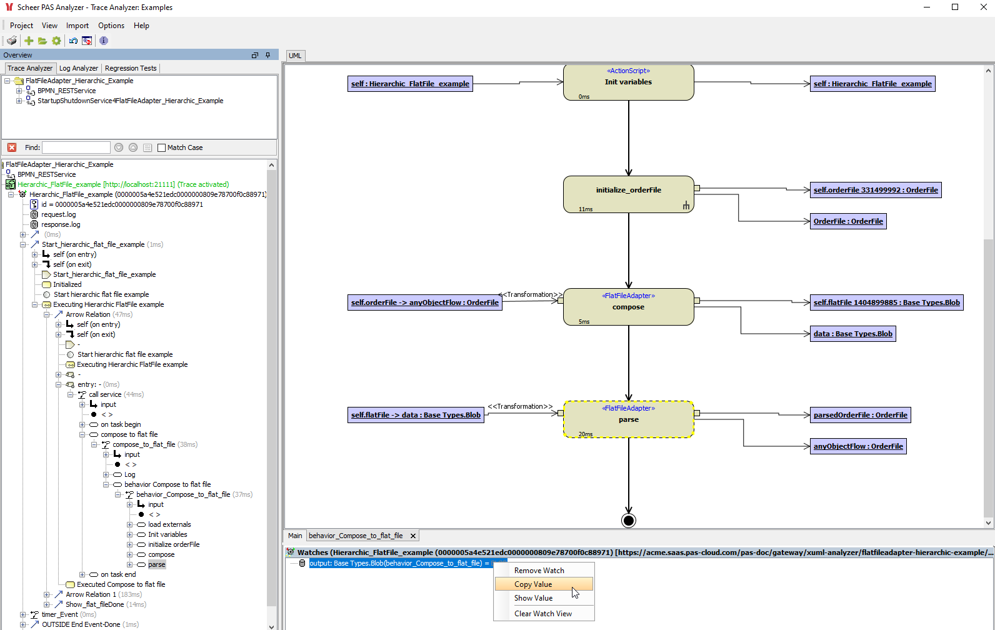Click the green open-folder toolbar icon
Screen dimensions: 995x630
click(x=42, y=41)
